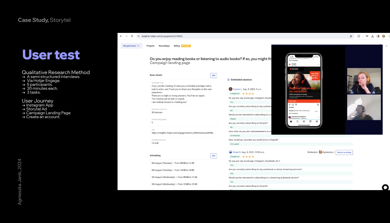This screenshot has height=223, width=390.
Task: Tap Instagram search icon on phone
Action: (297, 122)
